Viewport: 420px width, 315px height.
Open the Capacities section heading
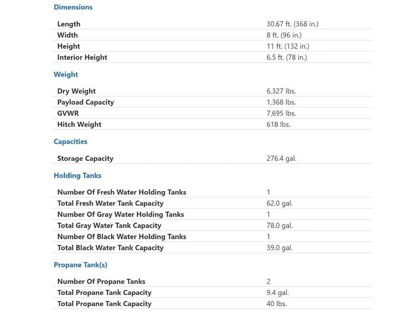[71, 142]
